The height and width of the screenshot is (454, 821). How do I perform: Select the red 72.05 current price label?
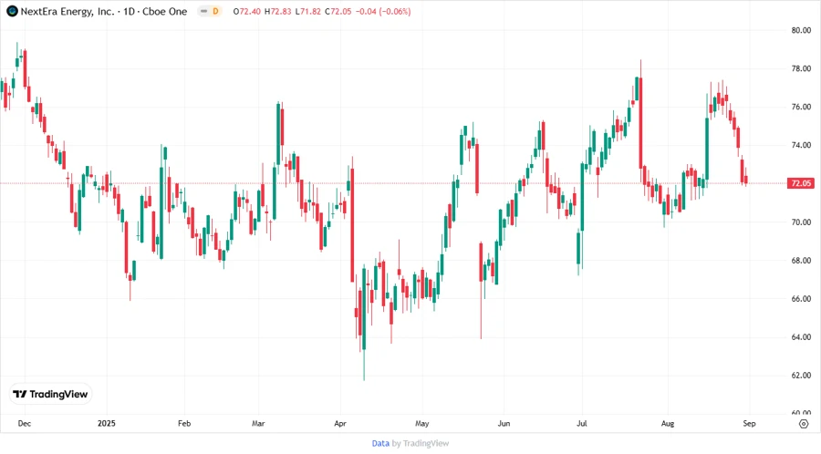(801, 183)
